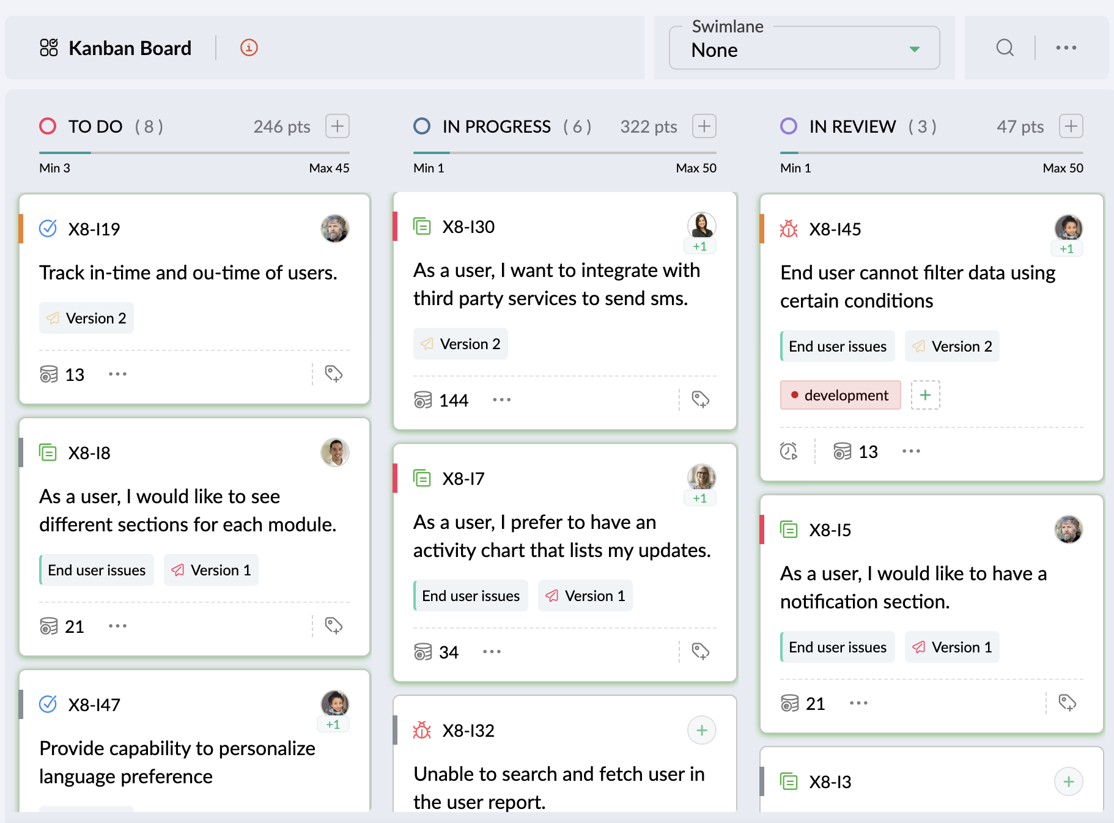Open user avatar on card X8-I8
1114x823 pixels.
pos(334,452)
